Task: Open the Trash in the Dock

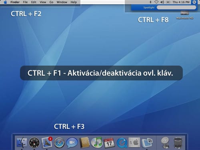Action: click(x=178, y=143)
